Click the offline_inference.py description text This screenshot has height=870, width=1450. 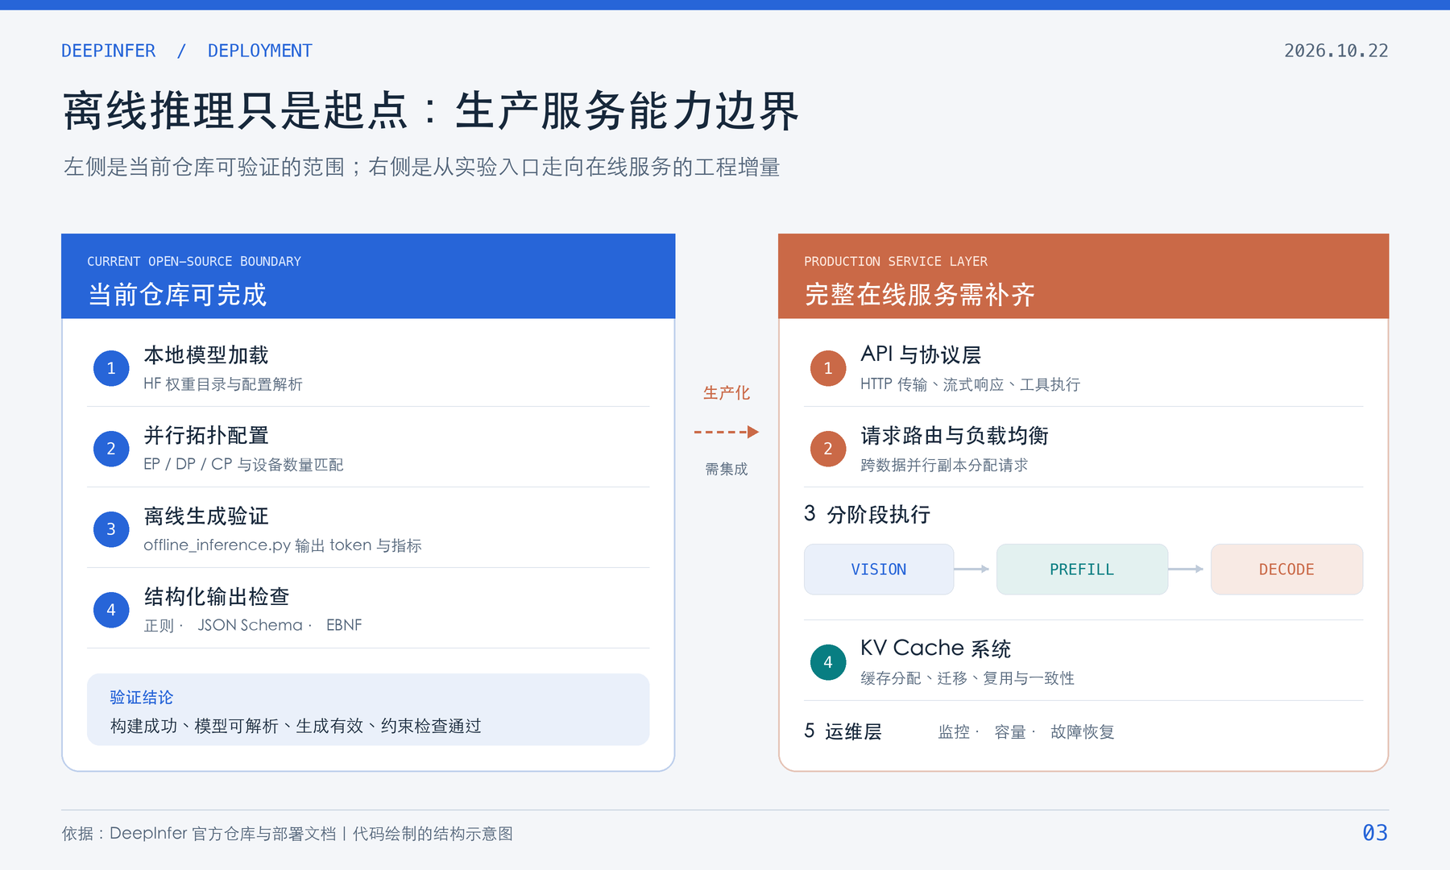point(283,545)
